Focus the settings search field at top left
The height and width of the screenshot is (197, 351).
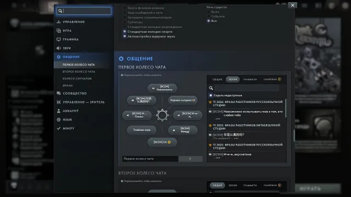coord(84,11)
